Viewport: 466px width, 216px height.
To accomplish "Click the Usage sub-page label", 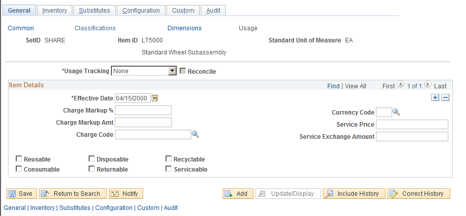I will [248, 28].
